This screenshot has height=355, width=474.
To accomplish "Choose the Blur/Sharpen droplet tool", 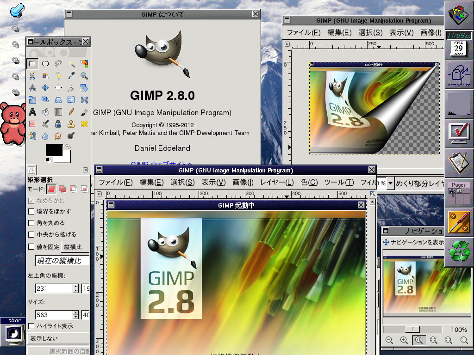I will coord(45,136).
